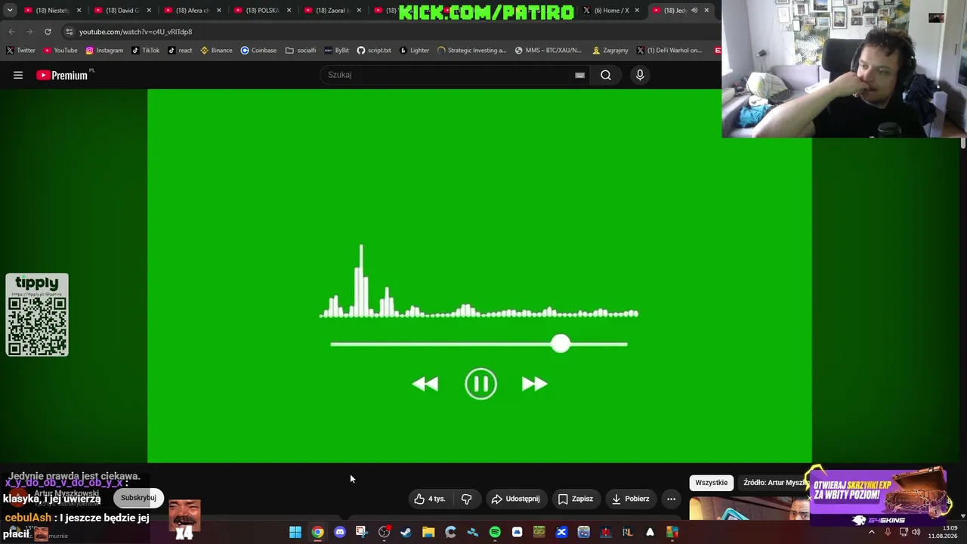Subscribe with the Subskrybuj button
Image resolution: width=967 pixels, height=544 pixels.
(138, 498)
